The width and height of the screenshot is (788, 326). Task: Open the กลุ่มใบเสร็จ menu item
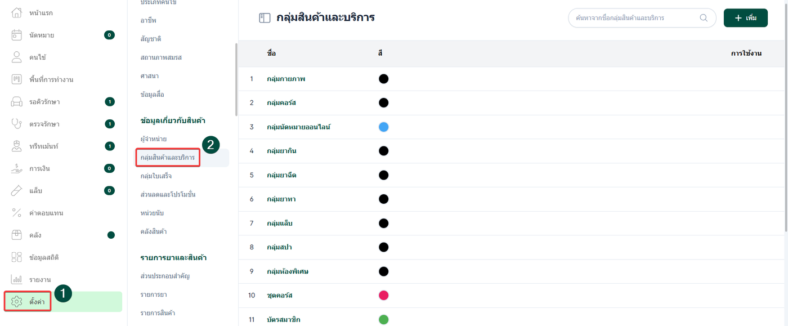point(156,176)
